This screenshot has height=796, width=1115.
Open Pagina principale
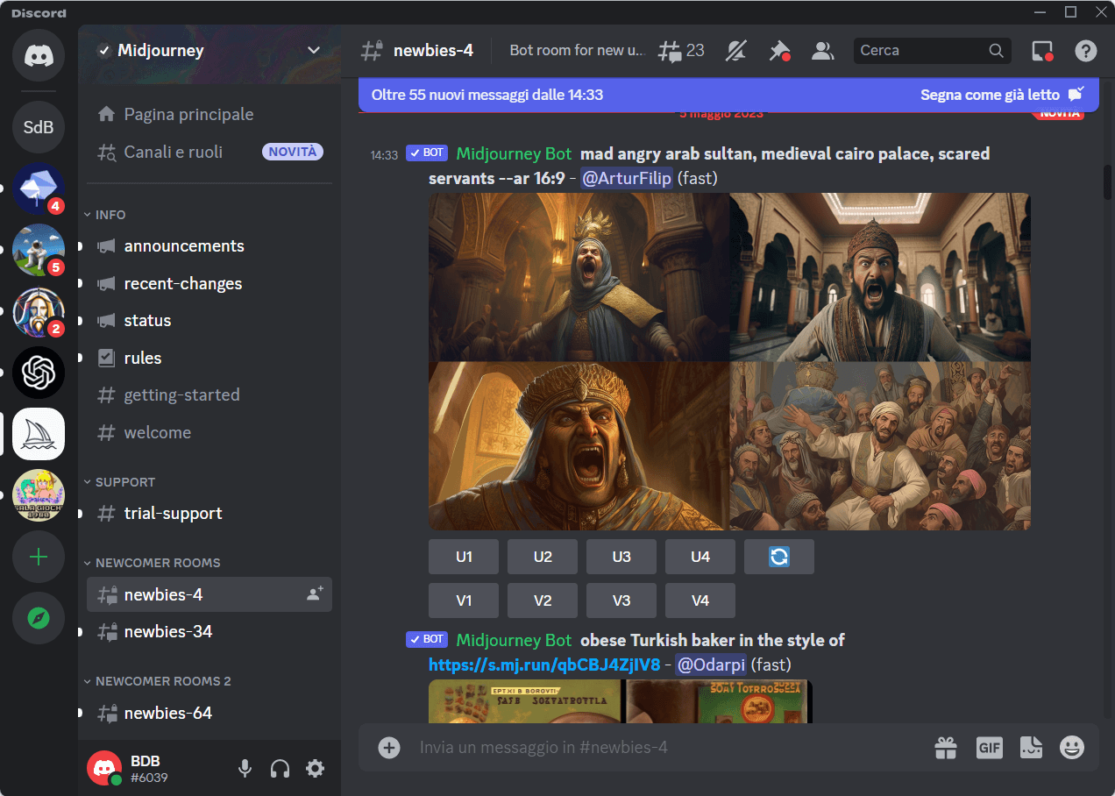coord(187,113)
